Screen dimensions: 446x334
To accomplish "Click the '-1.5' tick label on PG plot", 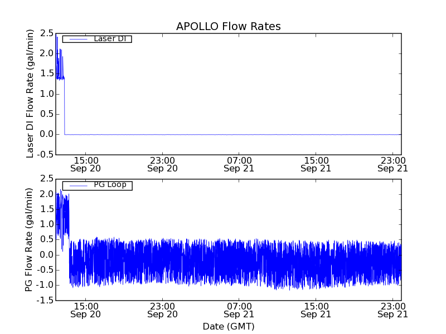I will click(45, 300).
